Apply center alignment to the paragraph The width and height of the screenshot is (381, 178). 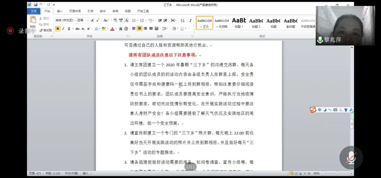[140, 29]
